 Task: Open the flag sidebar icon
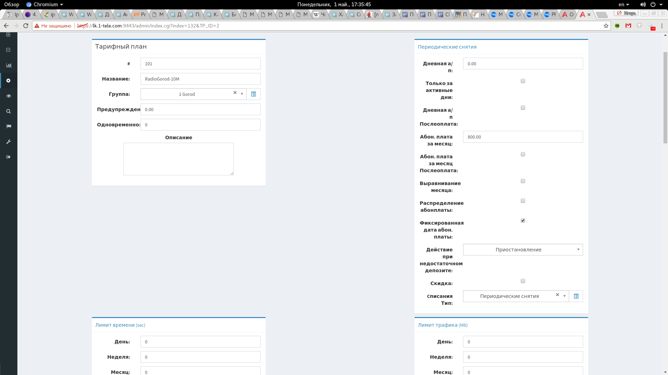tap(9, 126)
